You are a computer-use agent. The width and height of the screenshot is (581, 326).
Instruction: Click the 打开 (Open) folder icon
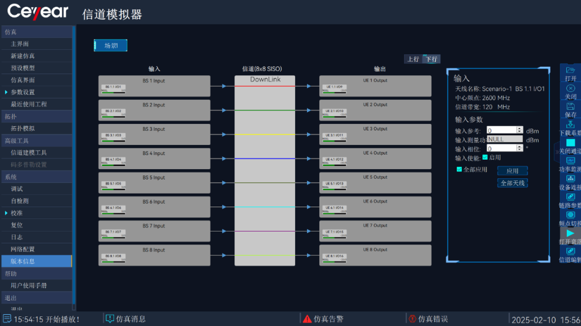pyautogui.click(x=571, y=70)
